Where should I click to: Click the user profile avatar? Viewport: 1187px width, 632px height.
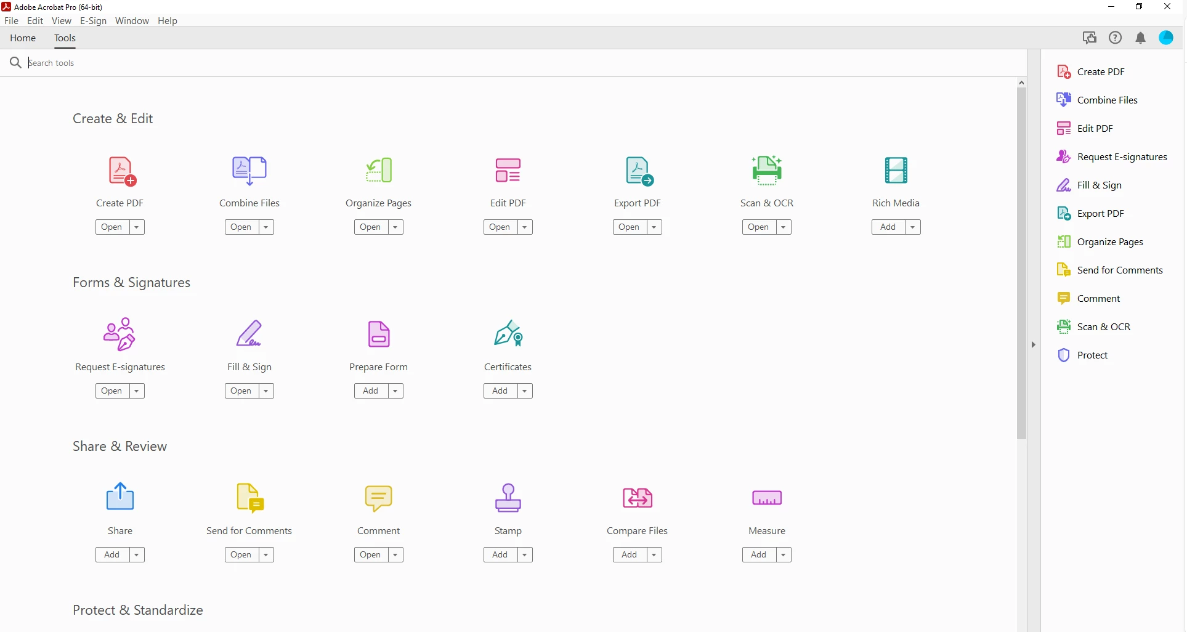(1166, 38)
